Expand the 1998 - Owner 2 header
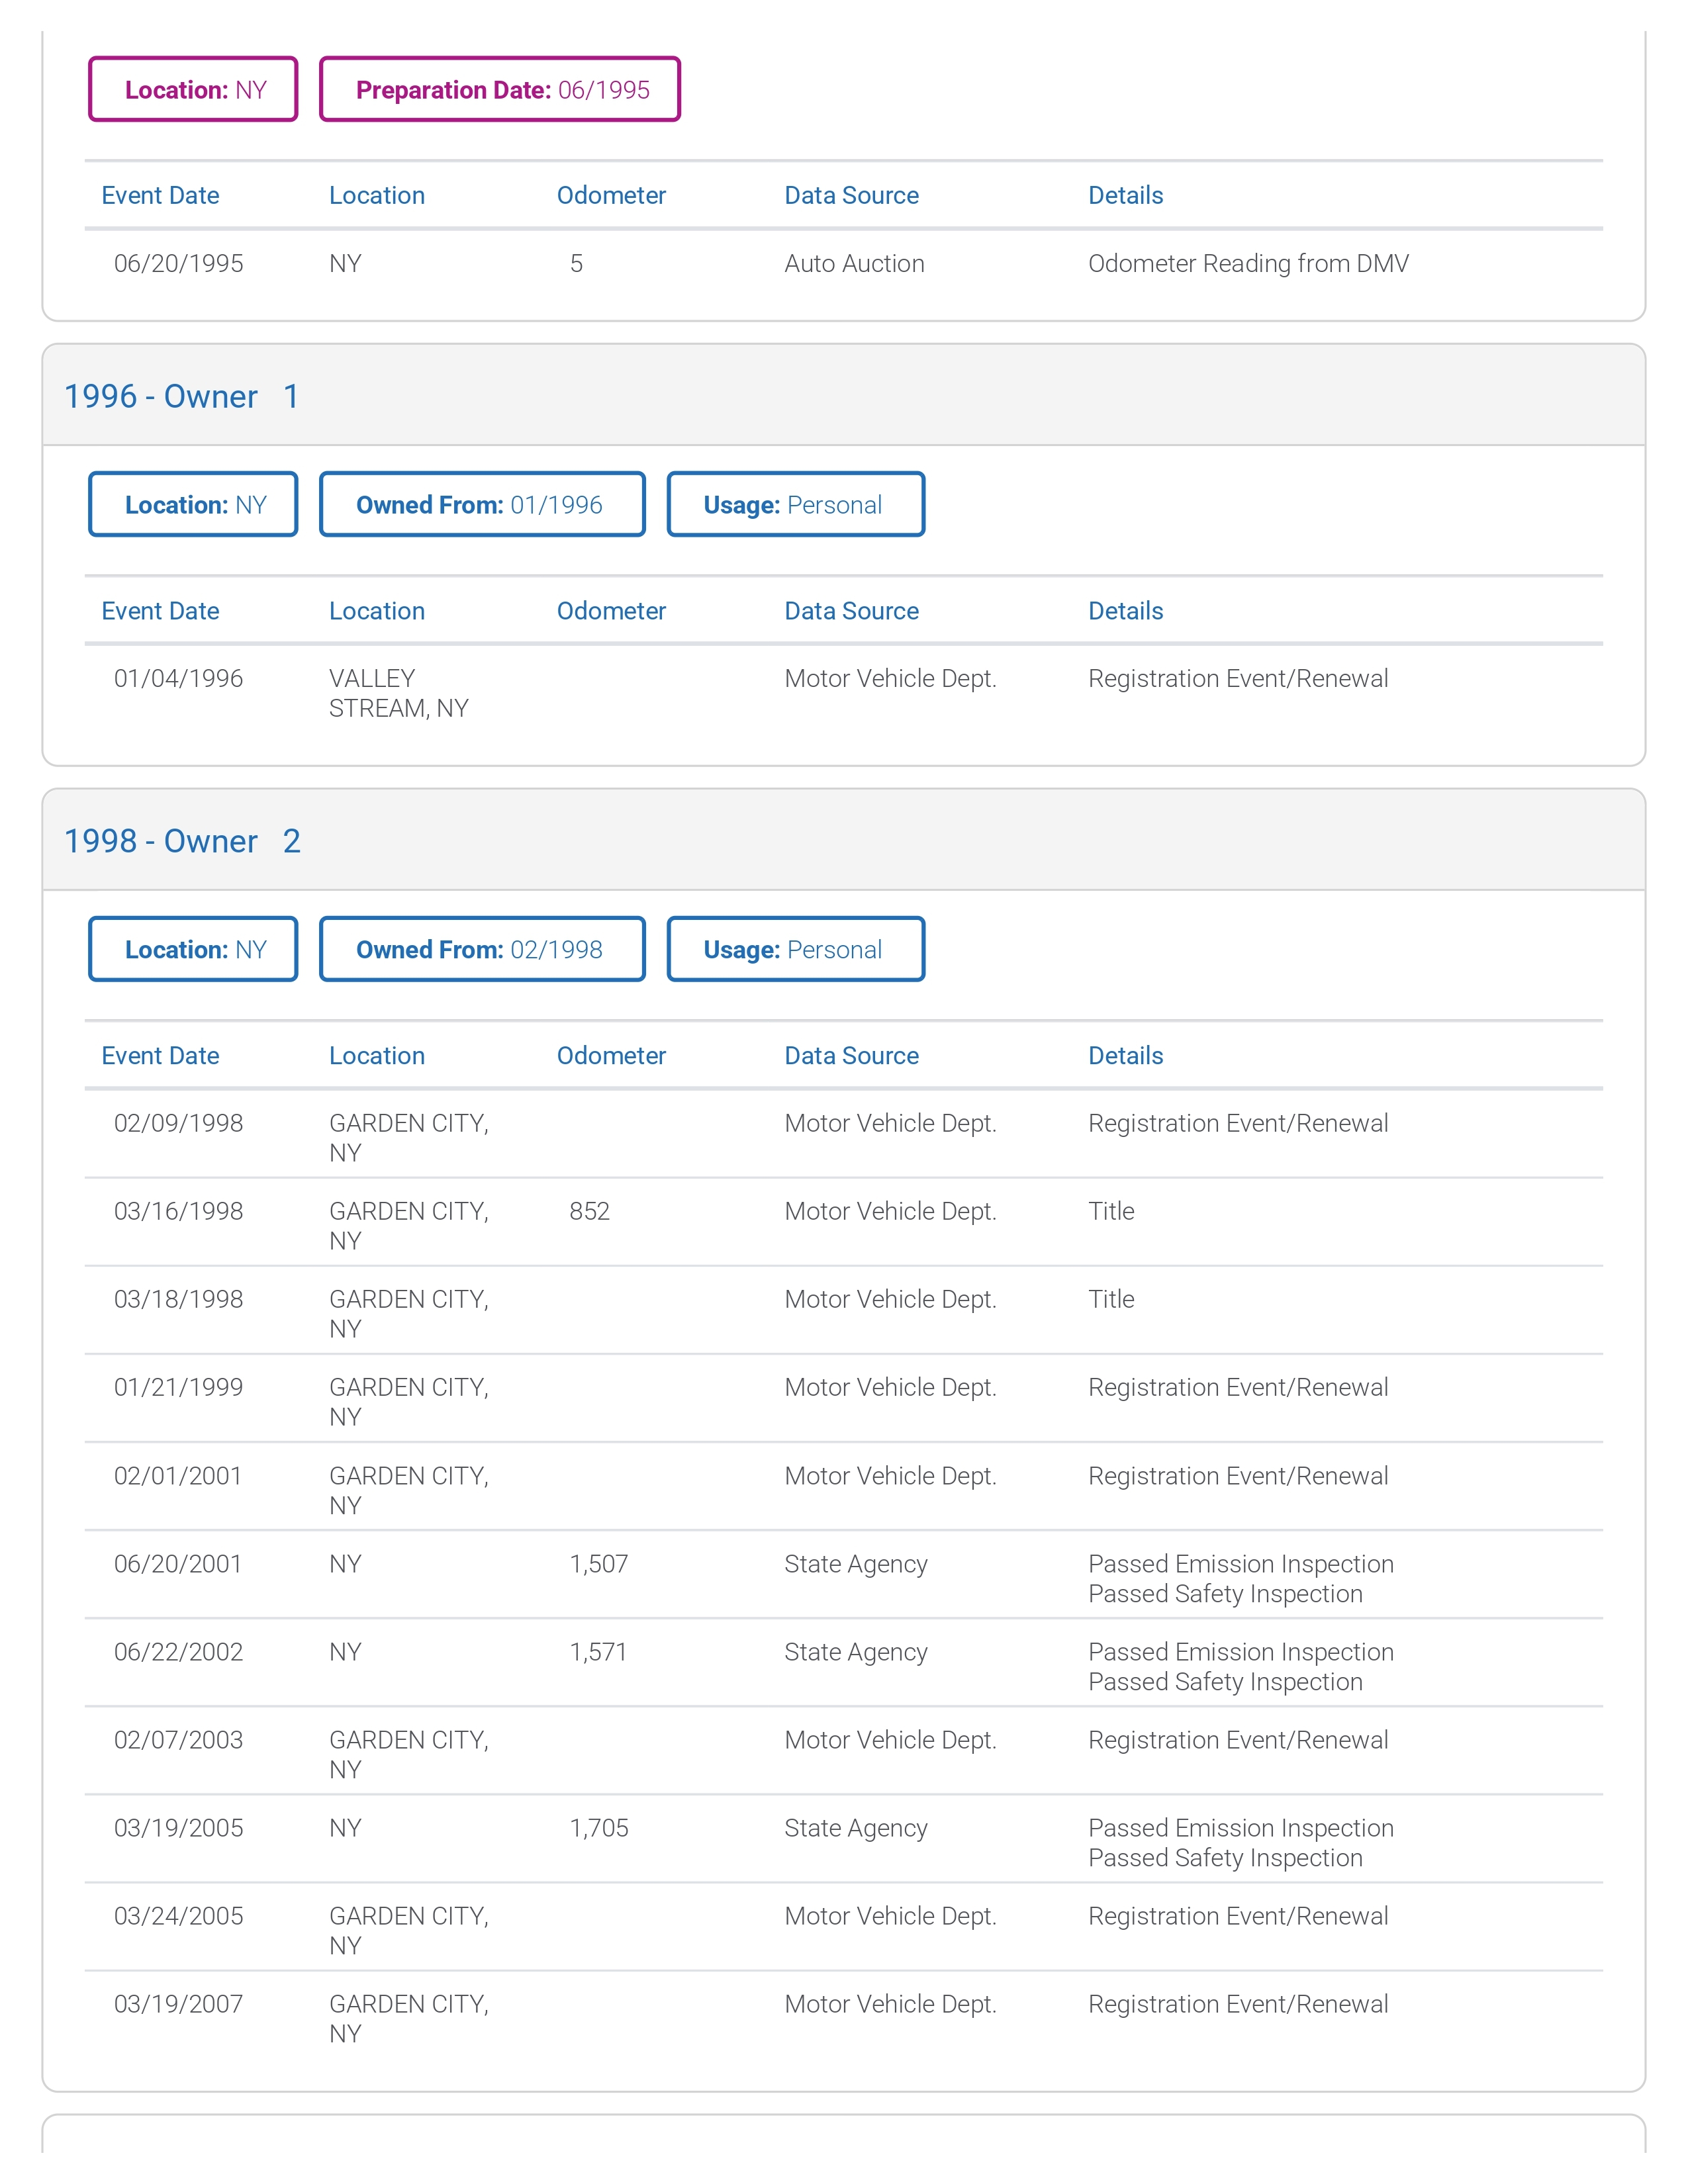This screenshot has height=2184, width=1688. (x=844, y=841)
